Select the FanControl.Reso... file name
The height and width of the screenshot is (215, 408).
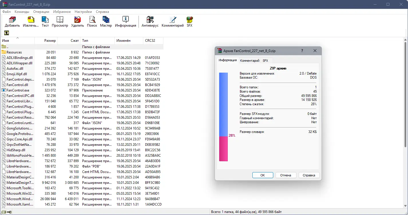(20, 118)
